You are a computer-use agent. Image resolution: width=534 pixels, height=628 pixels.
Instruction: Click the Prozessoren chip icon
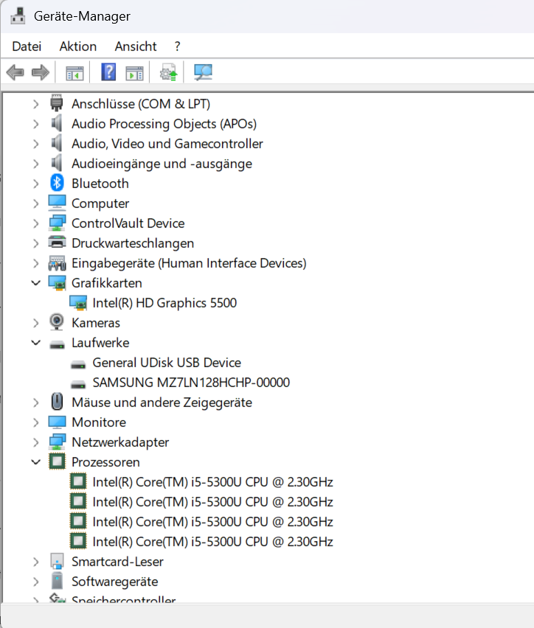tap(57, 461)
